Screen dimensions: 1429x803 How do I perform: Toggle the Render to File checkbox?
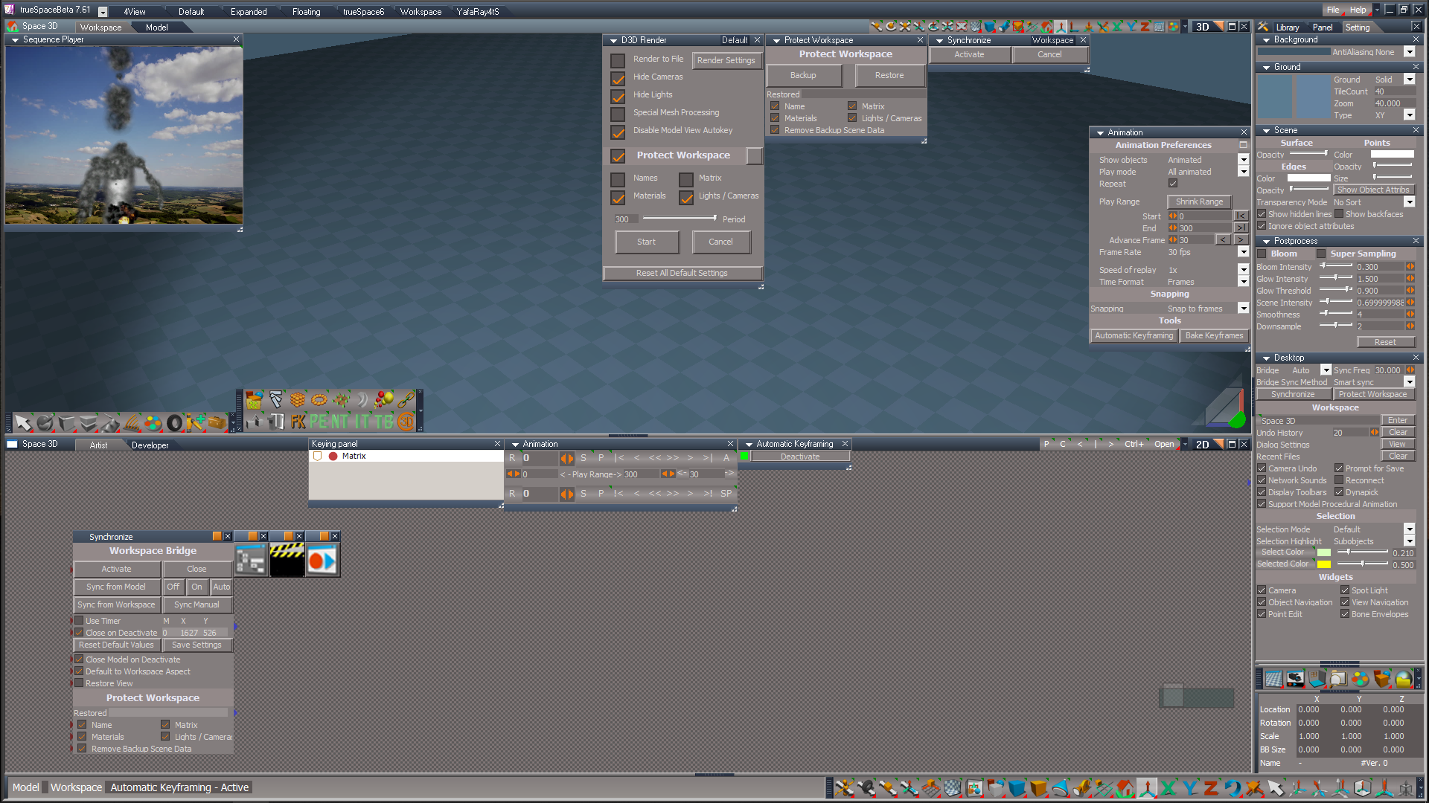[618, 60]
